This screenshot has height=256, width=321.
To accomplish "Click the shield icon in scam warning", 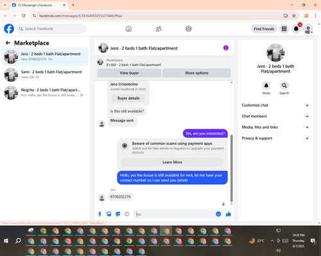I will pos(125,146).
